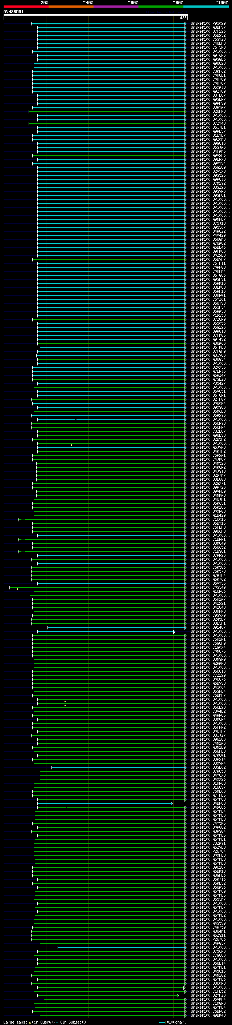Select the UniRef100_B2YHZ0 hit label

pos(208,996)
